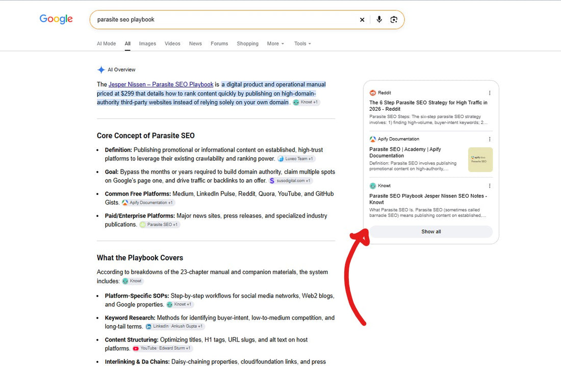Open the Images tab
The width and height of the screenshot is (561, 366).
147,43
